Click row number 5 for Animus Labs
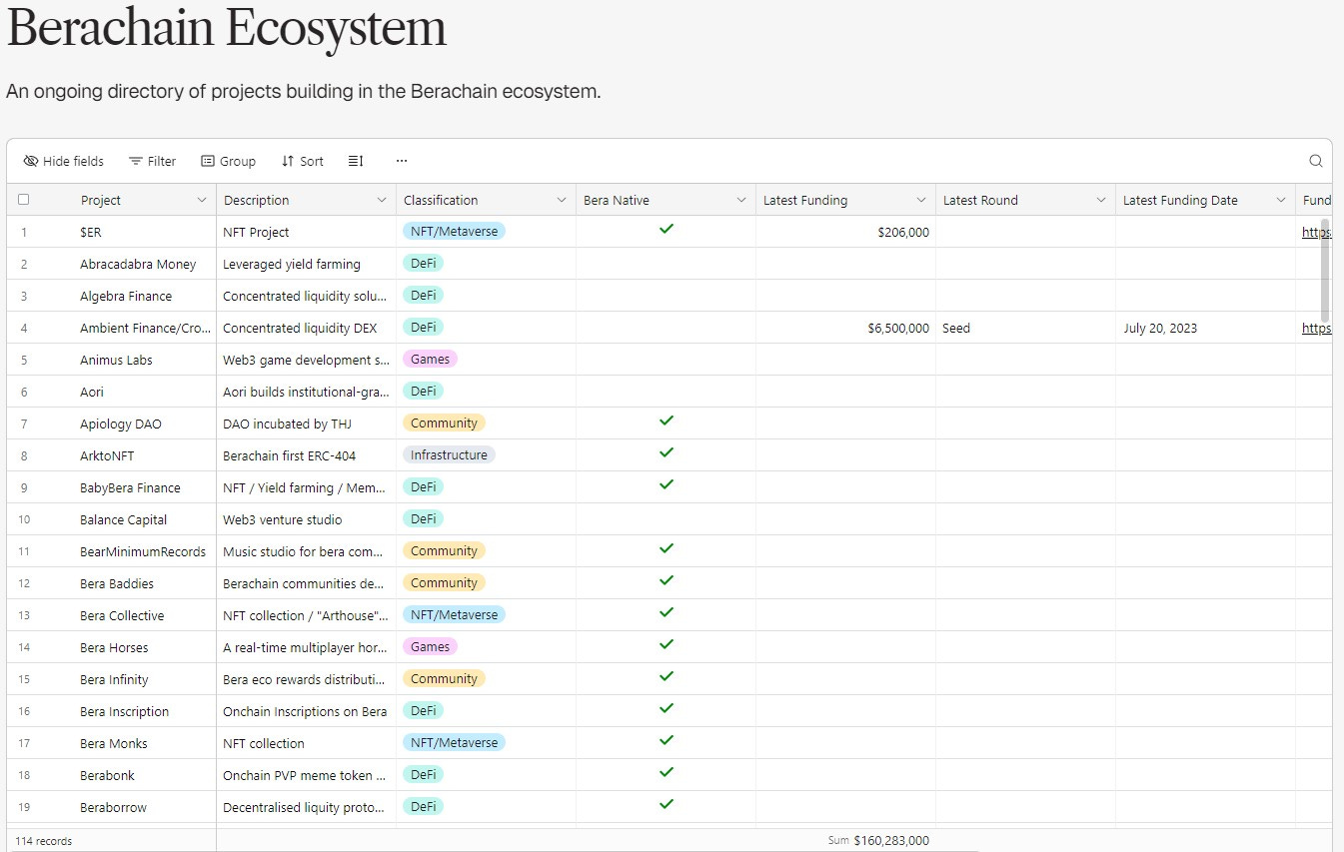This screenshot has width=1344, height=852. click(24, 360)
